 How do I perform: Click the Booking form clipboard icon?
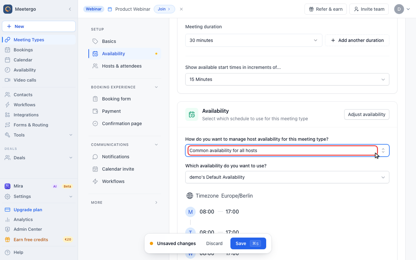click(95, 99)
